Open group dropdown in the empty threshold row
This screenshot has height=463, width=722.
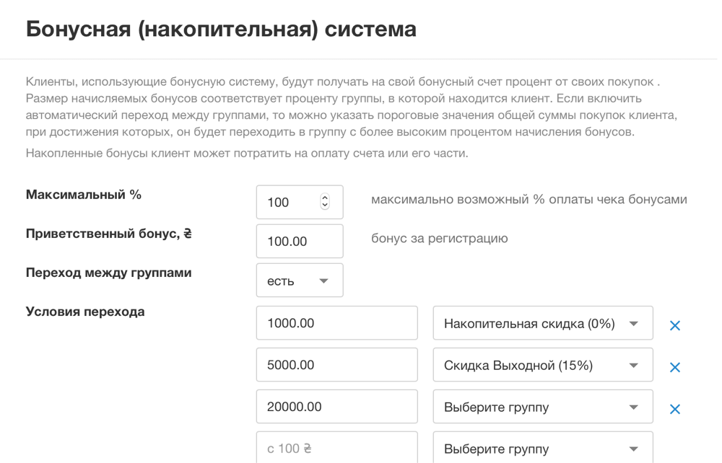(x=542, y=449)
